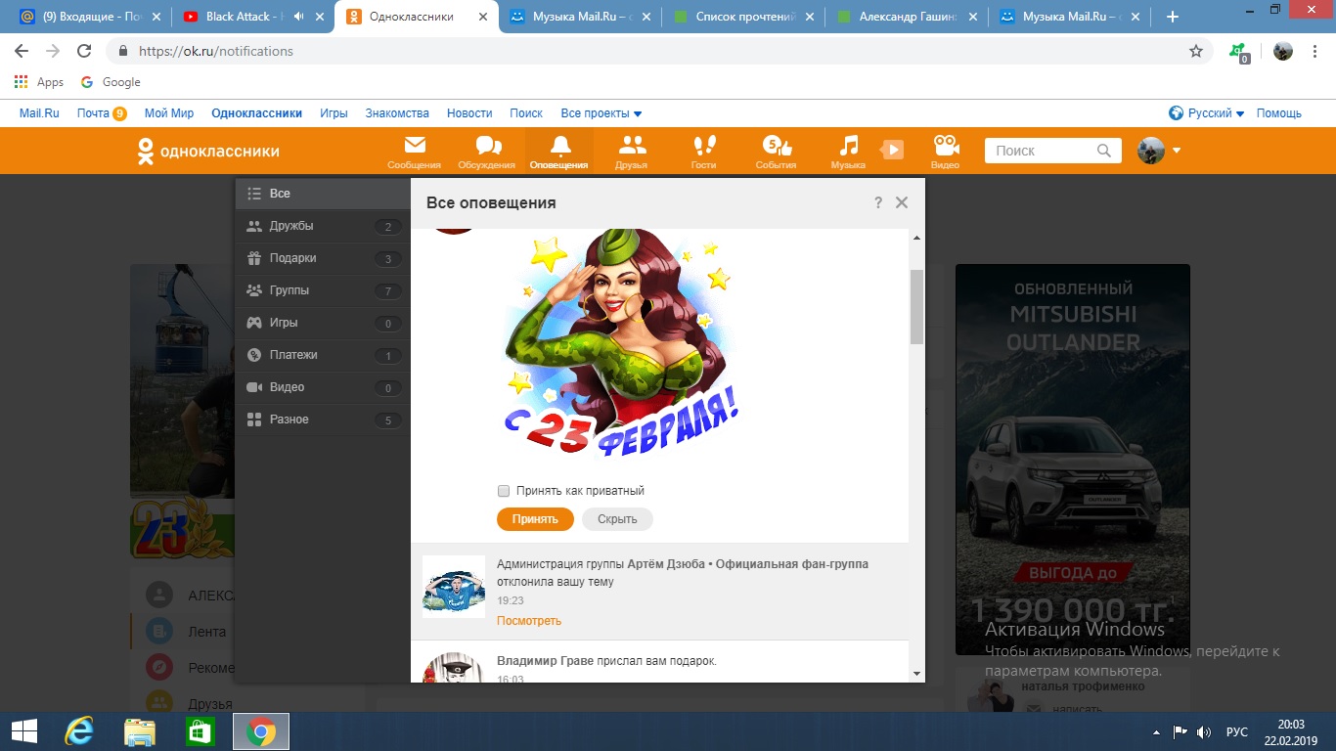Click the search magnifier icon
1336x751 pixels.
[1104, 151]
